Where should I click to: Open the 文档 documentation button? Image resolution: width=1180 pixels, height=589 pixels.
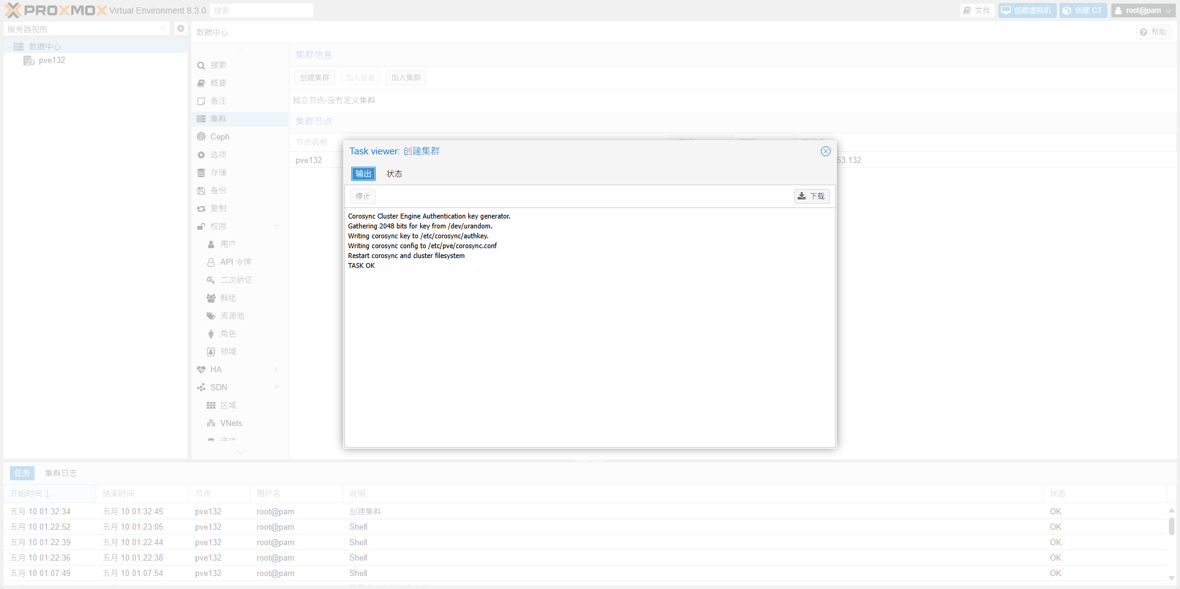pos(978,10)
